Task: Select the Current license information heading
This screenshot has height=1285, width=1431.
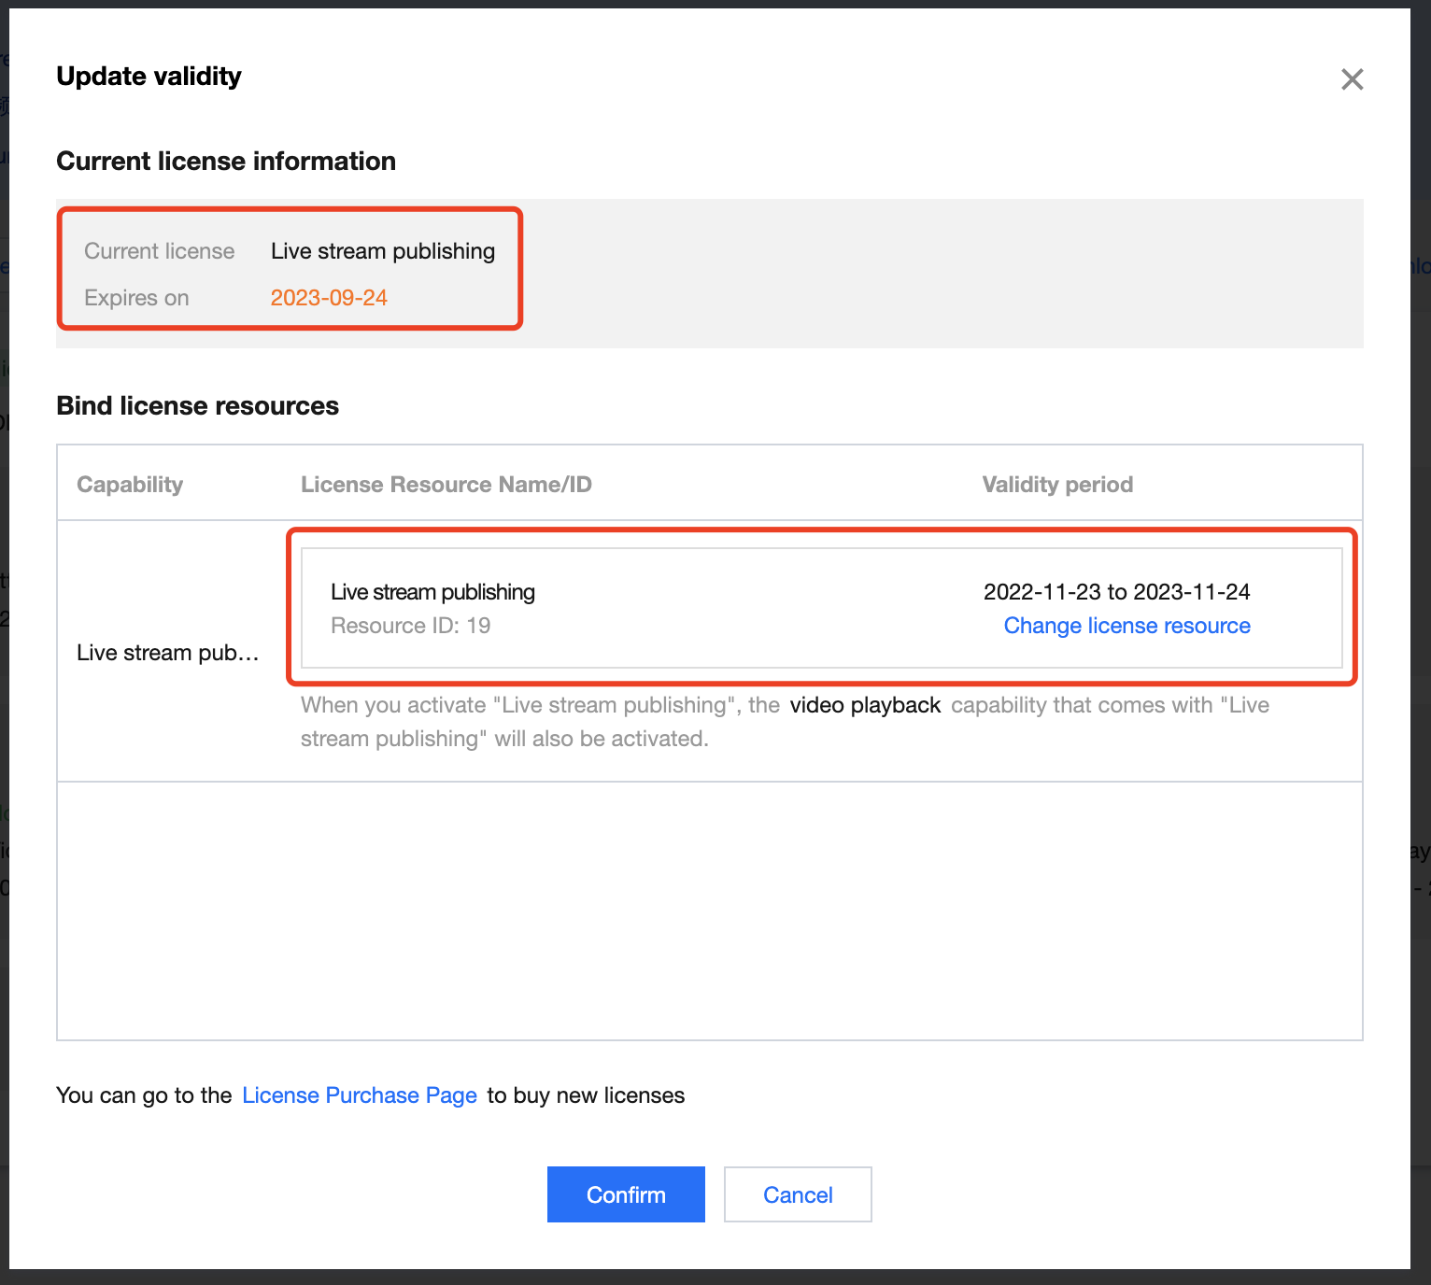Action: 226,162
